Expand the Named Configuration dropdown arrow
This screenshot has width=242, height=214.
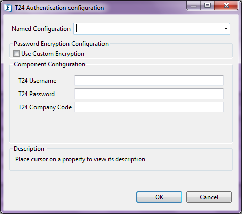point(226,29)
